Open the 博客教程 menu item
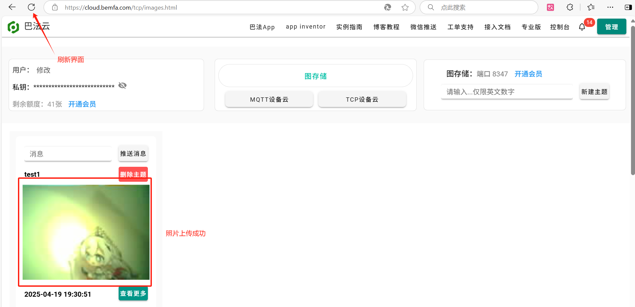This screenshot has width=635, height=307. [386, 27]
